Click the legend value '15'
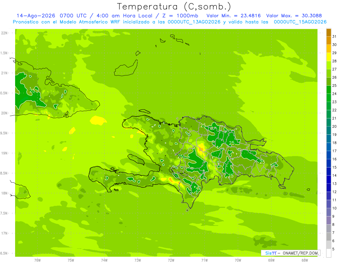The height and width of the screenshot is (264, 342). click(335, 167)
